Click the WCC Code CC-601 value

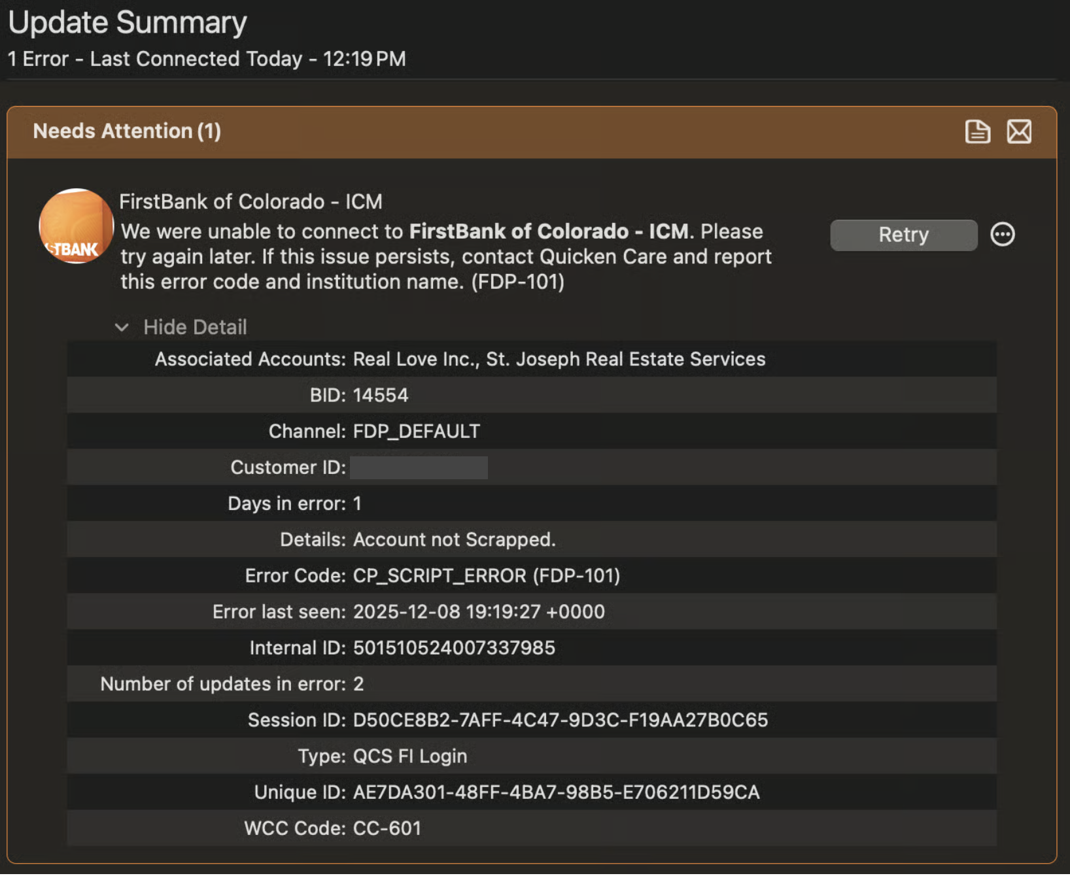[387, 828]
